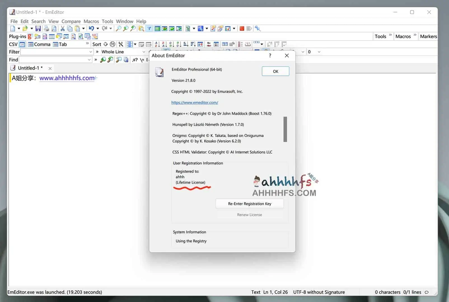Open the Compare menu
Screen dimensions: 449x302
(x=71, y=21)
